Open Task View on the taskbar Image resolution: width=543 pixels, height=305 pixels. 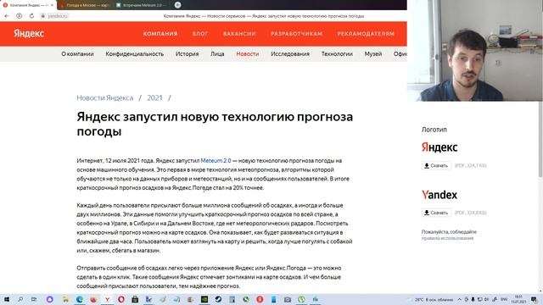click(x=34, y=299)
